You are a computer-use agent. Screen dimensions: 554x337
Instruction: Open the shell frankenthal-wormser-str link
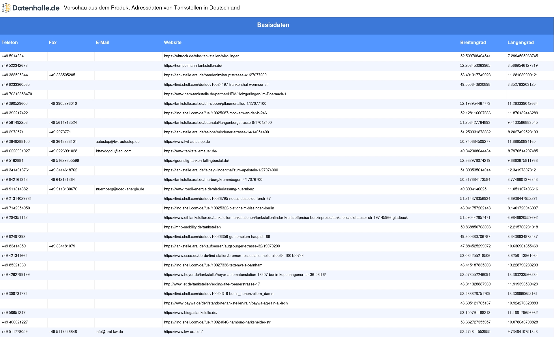tap(216, 85)
